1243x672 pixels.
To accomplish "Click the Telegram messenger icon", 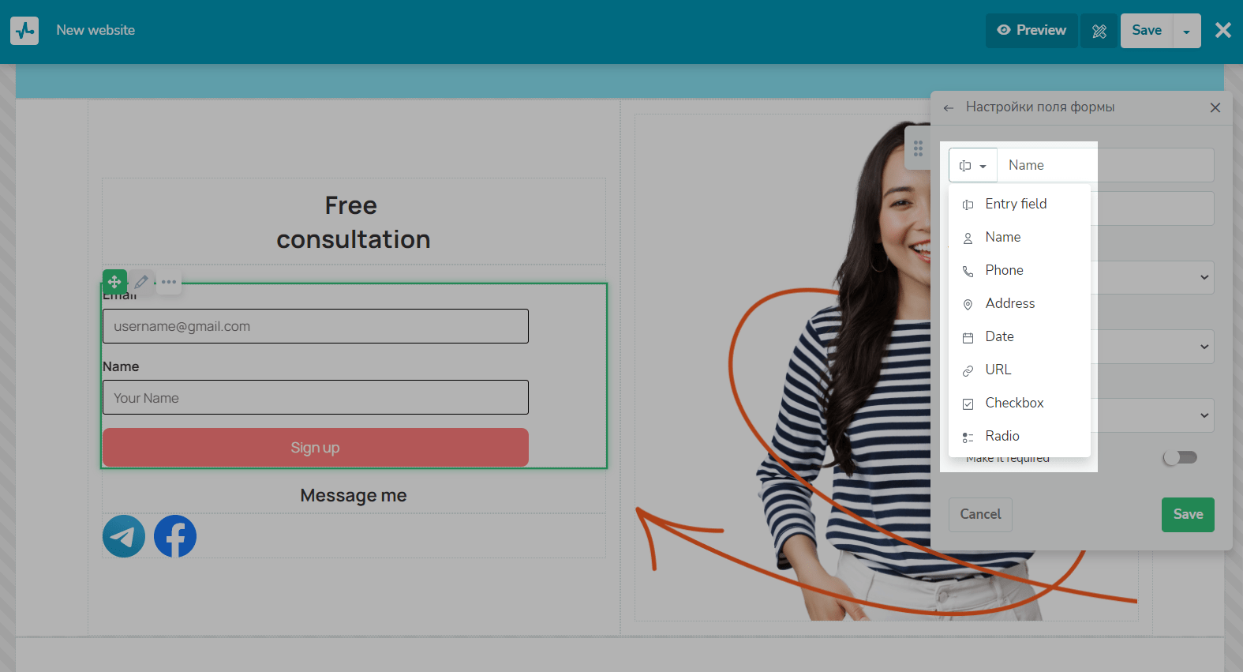I will tap(124, 536).
